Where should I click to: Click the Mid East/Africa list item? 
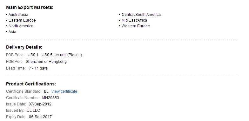pos(134,20)
